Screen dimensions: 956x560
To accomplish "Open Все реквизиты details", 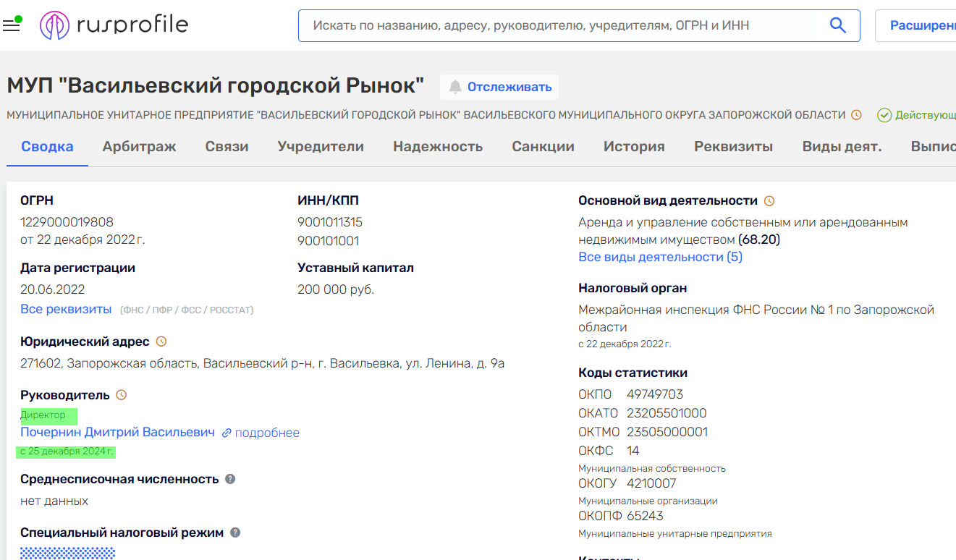I will [65, 308].
